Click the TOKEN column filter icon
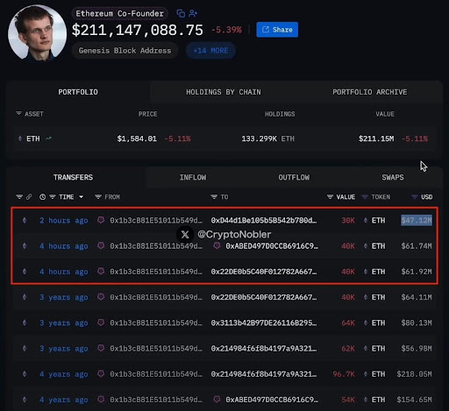This screenshot has width=449, height=411. 365,197
